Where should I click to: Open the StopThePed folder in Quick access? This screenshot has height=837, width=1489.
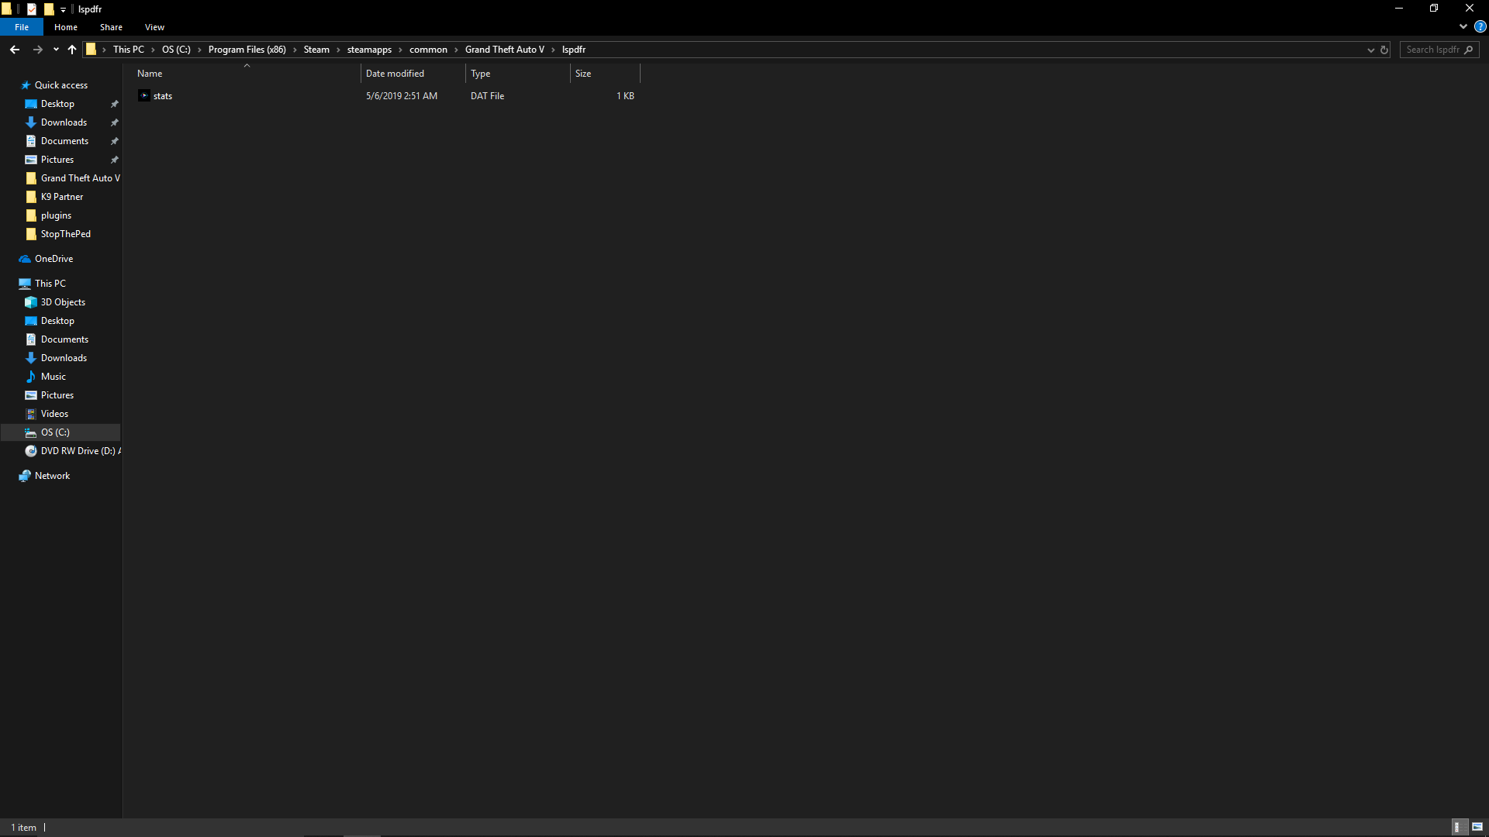(x=65, y=234)
